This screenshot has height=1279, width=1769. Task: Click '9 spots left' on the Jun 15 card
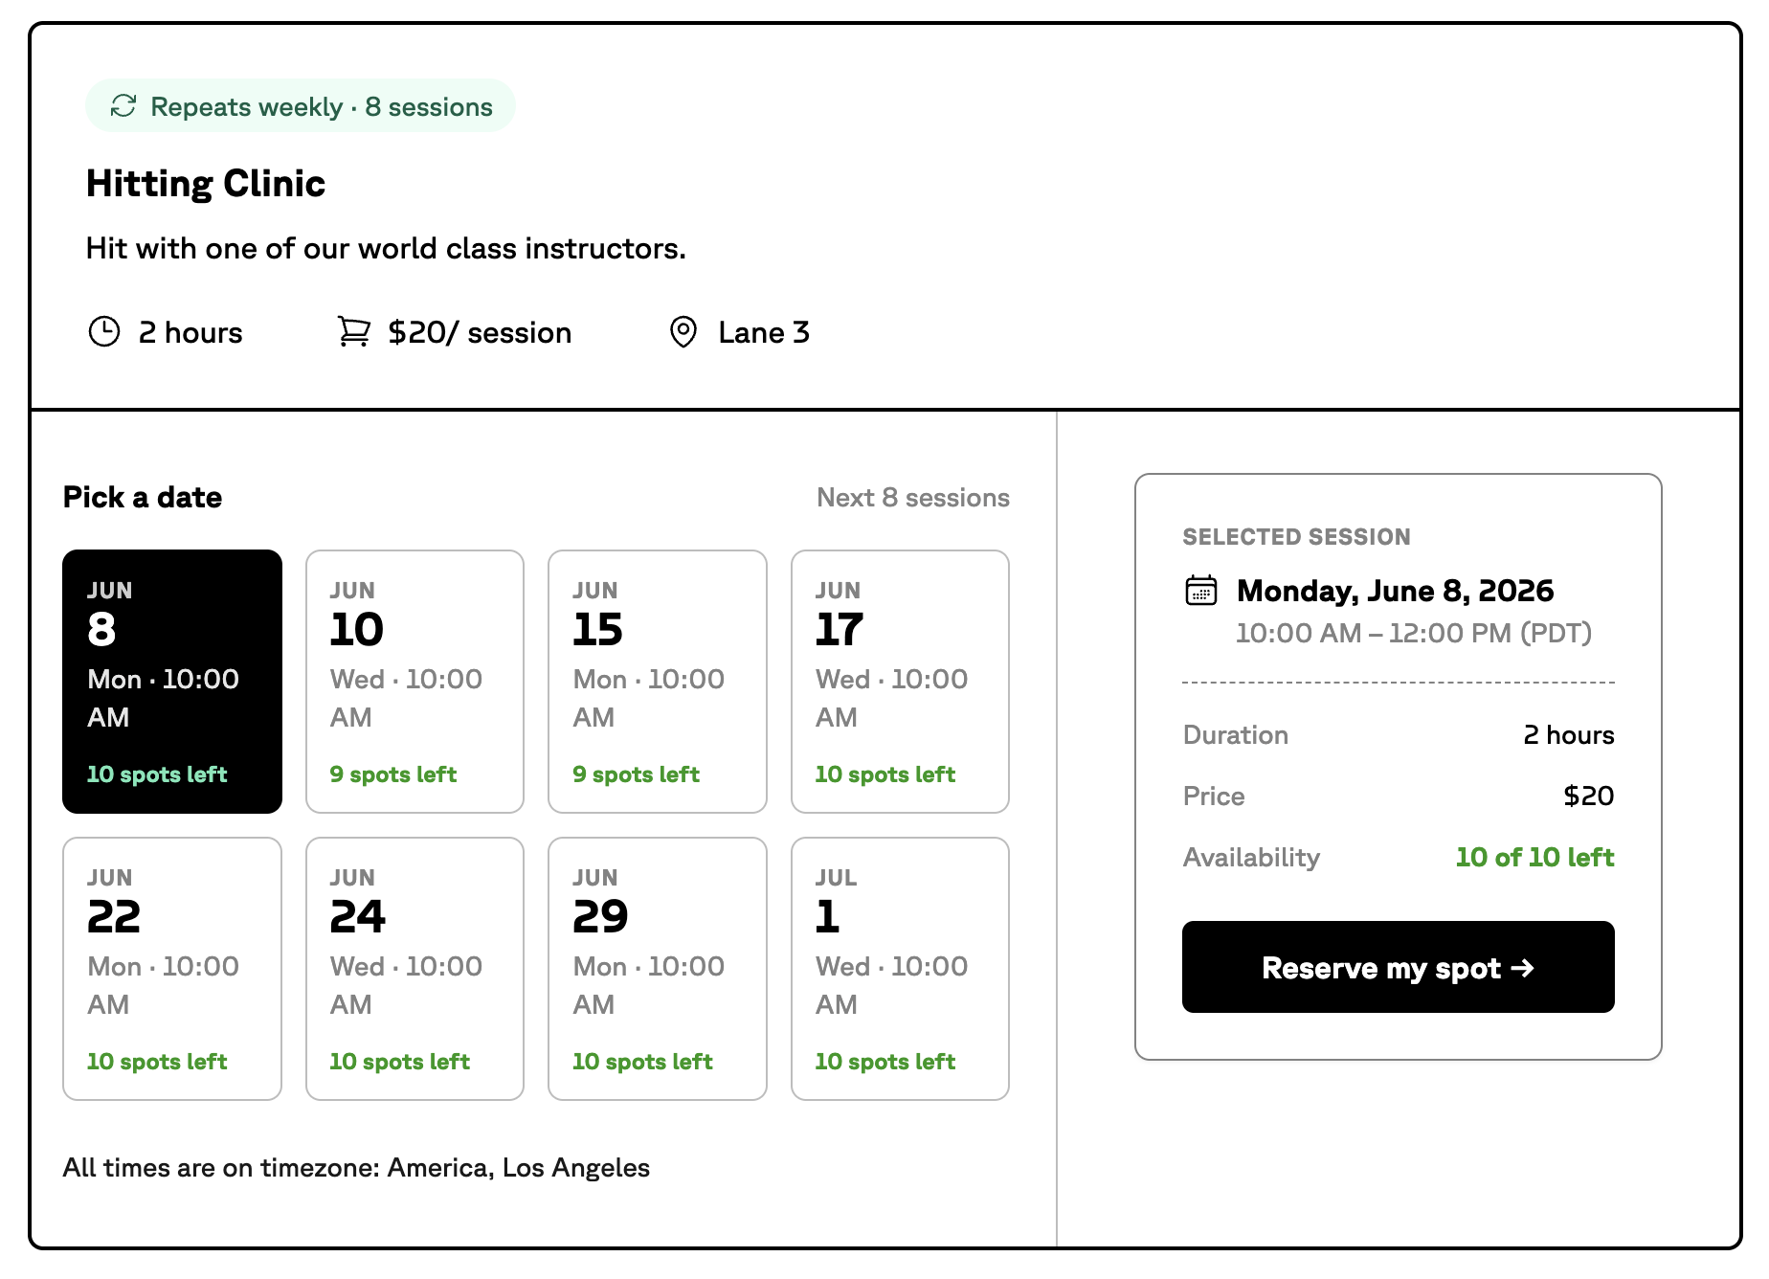point(636,774)
